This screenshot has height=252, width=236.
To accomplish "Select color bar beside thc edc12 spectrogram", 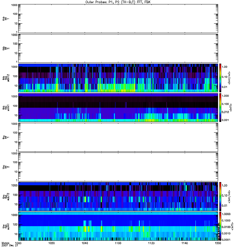I will [x=221, y=196].
